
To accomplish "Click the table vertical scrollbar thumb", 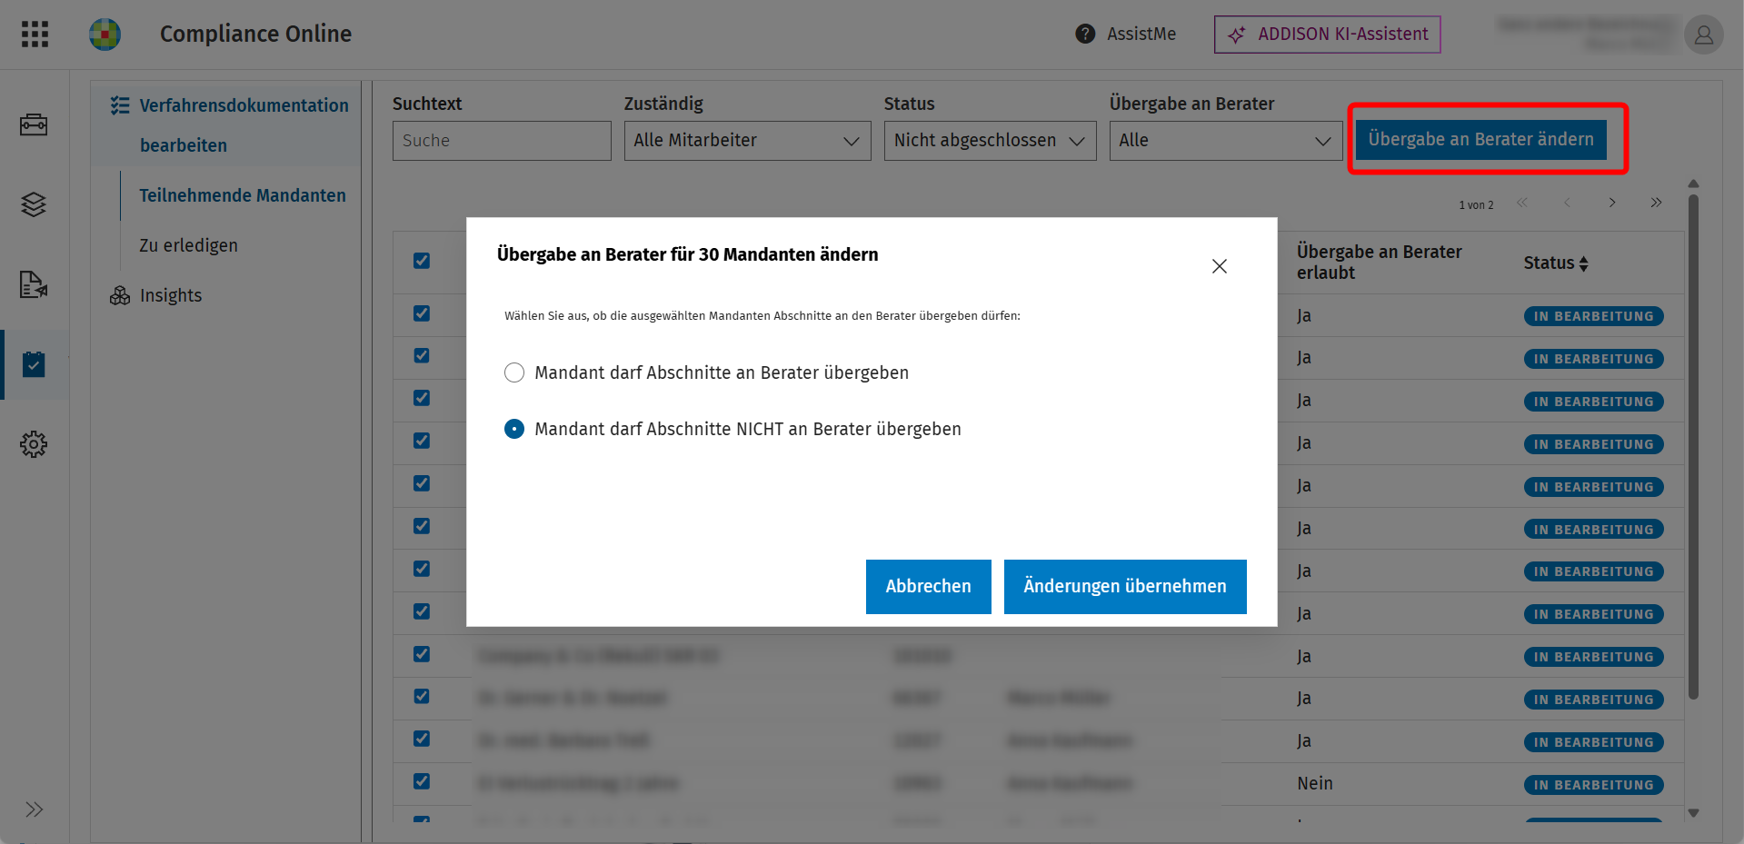I will pyautogui.click(x=1693, y=445).
